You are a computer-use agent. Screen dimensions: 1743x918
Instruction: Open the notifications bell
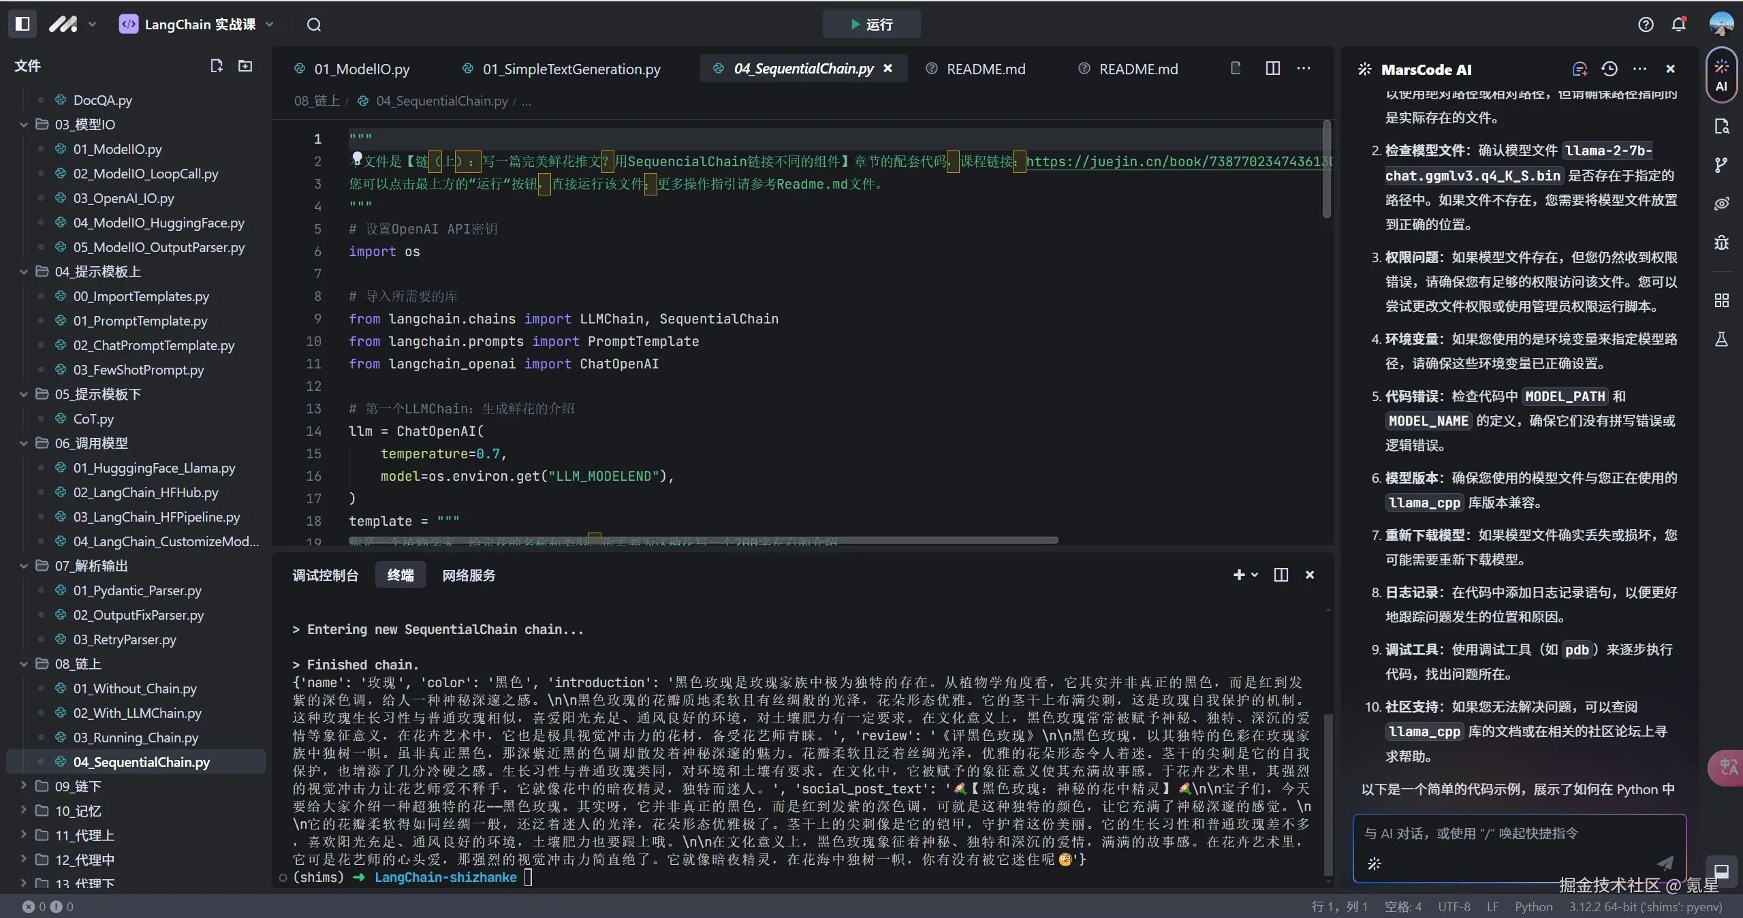coord(1678,25)
